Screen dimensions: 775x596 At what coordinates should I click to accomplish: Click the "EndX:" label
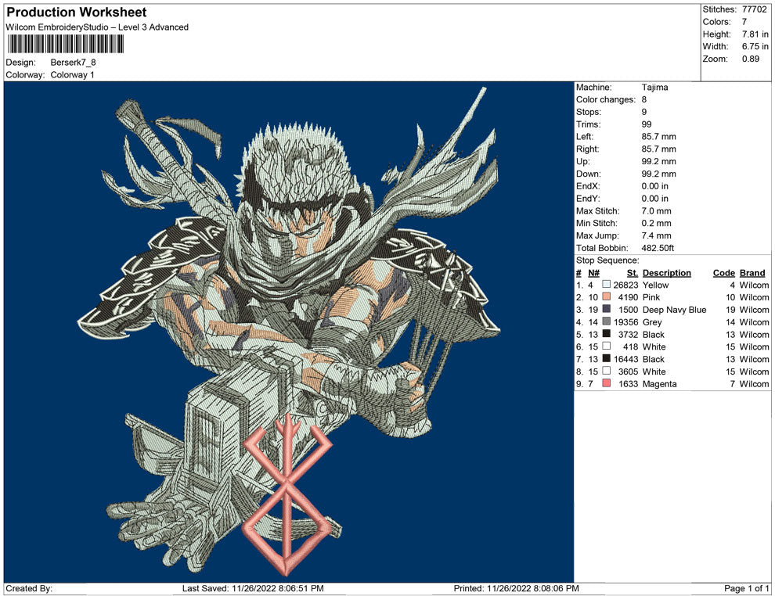pyautogui.click(x=588, y=186)
